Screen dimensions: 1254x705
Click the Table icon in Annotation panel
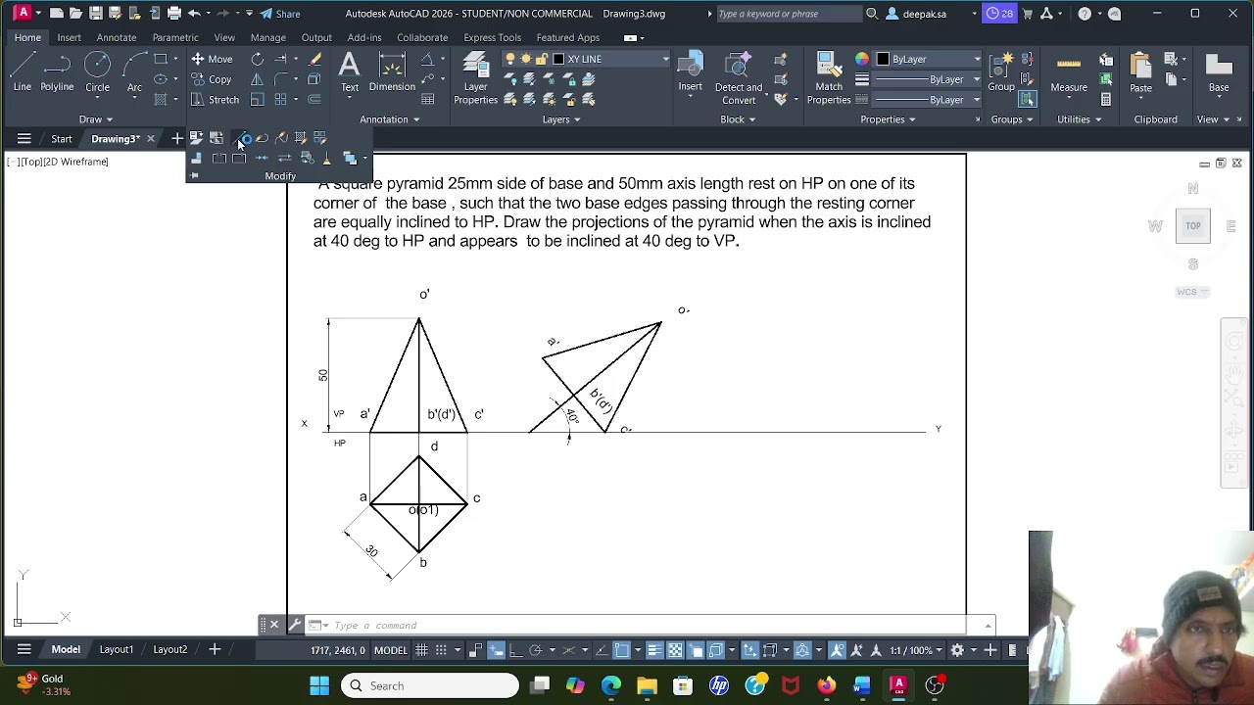coord(428,100)
